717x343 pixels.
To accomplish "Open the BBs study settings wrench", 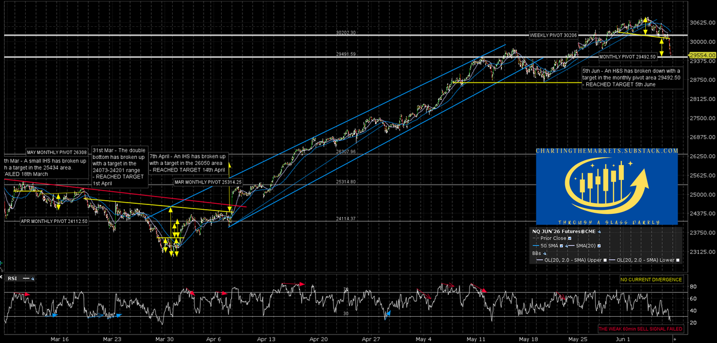I will [544, 253].
